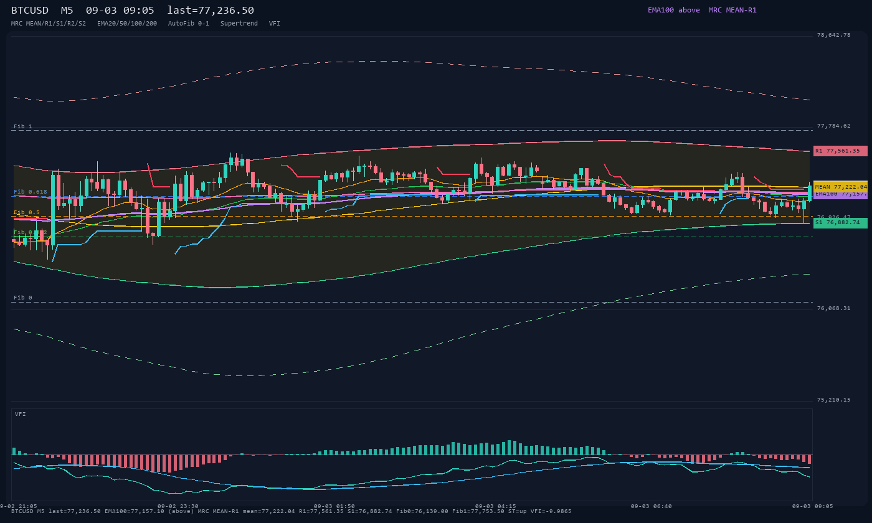Click the 78,642.78 price axis label
This screenshot has height=523, width=872.
coord(833,35)
